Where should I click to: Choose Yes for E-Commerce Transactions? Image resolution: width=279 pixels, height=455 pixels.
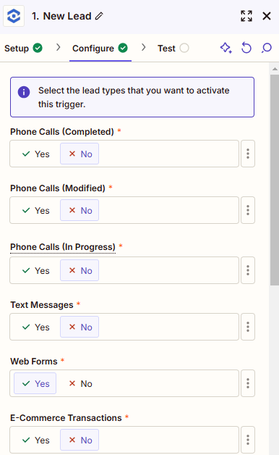[35, 441]
